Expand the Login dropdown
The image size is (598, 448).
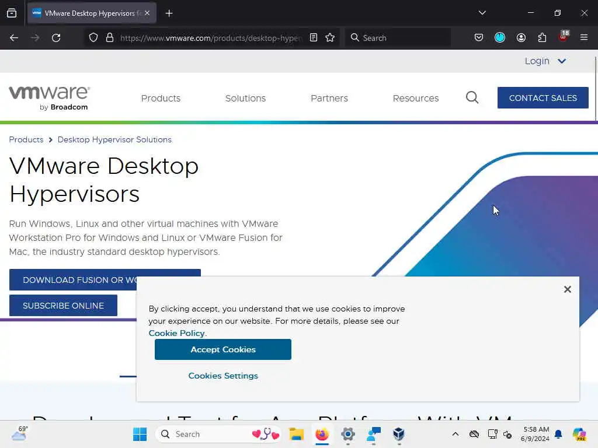click(x=545, y=61)
